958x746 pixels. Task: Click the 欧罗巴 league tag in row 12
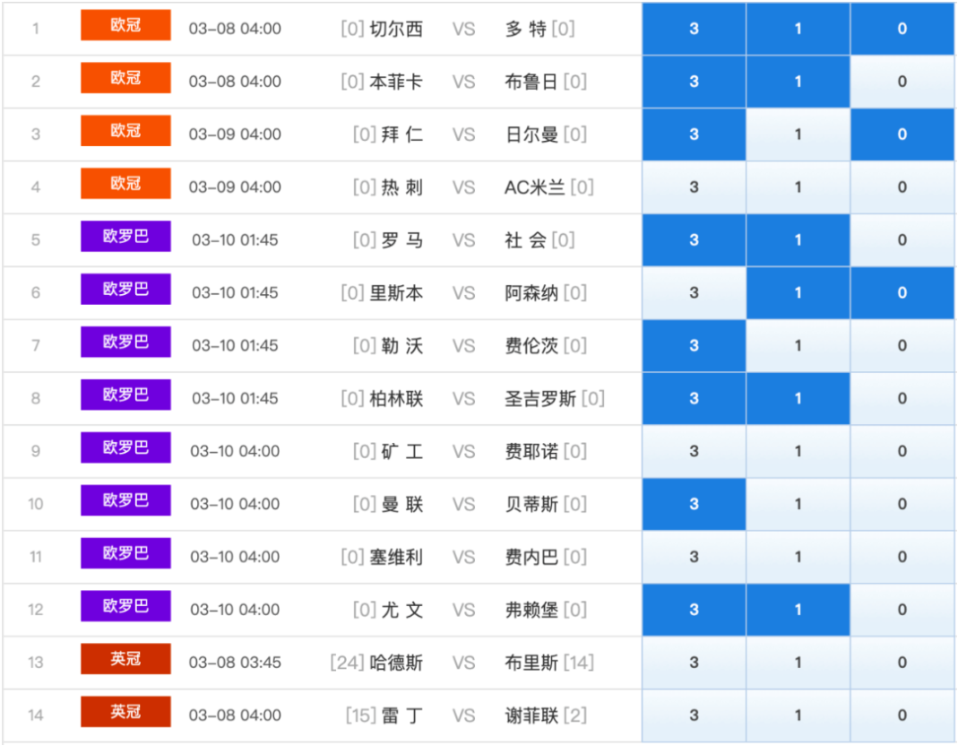(x=125, y=606)
